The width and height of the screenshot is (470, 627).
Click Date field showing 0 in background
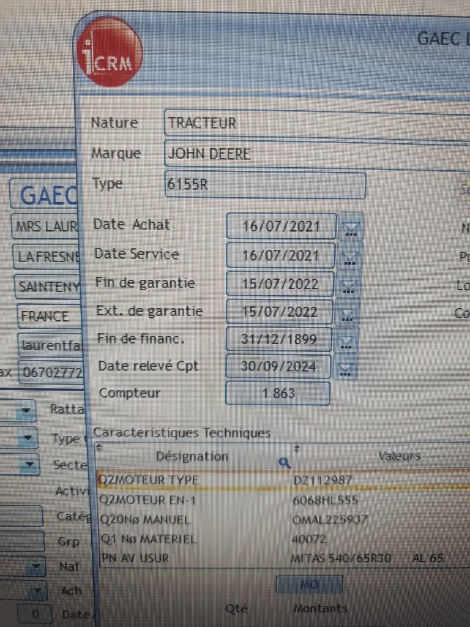click(x=35, y=614)
